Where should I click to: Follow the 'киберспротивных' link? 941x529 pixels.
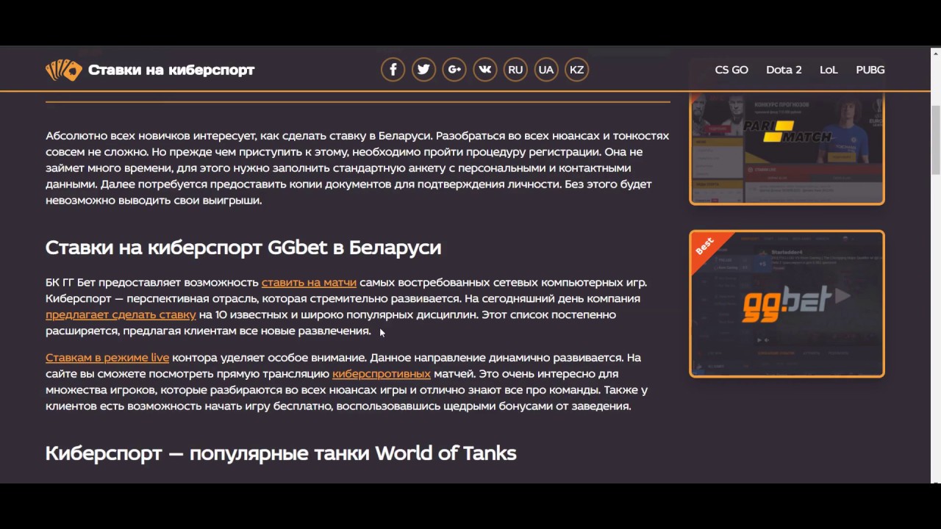tap(382, 374)
